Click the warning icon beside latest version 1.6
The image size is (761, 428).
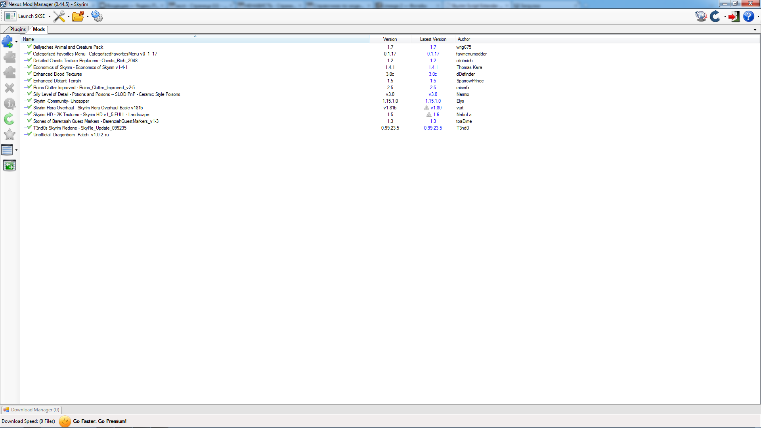[x=429, y=115]
